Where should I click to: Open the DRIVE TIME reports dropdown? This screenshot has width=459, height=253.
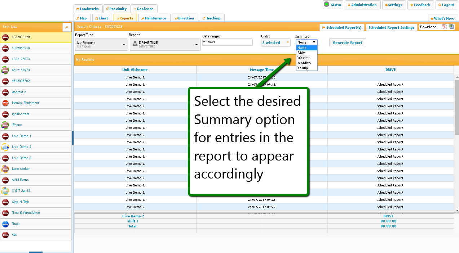tap(165, 44)
